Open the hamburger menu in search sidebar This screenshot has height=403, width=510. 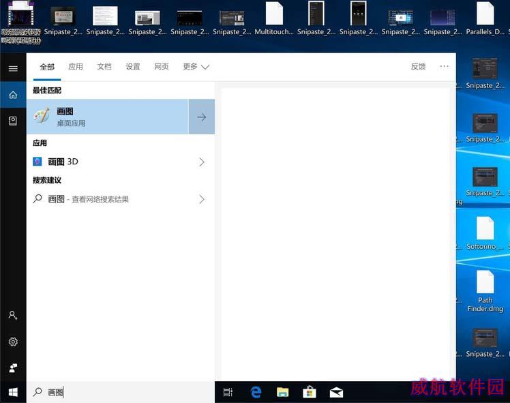point(13,68)
